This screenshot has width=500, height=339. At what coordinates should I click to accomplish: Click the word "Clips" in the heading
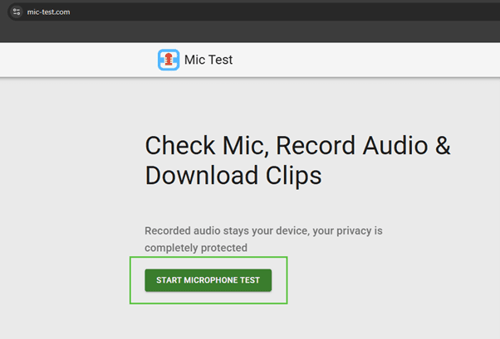coord(290,176)
